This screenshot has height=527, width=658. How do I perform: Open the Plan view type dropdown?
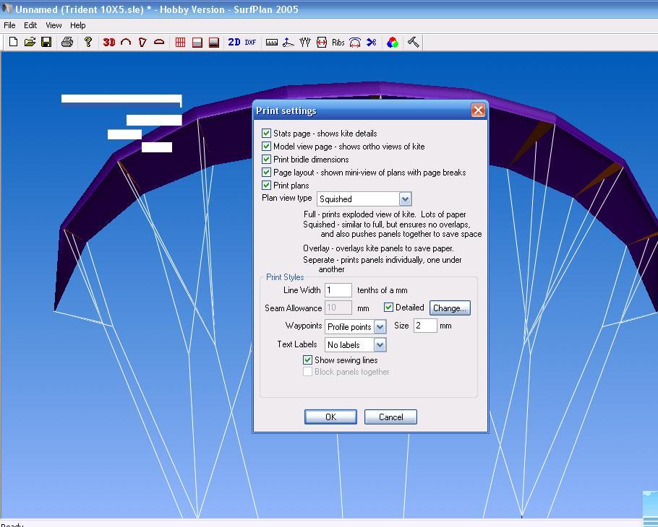405,199
